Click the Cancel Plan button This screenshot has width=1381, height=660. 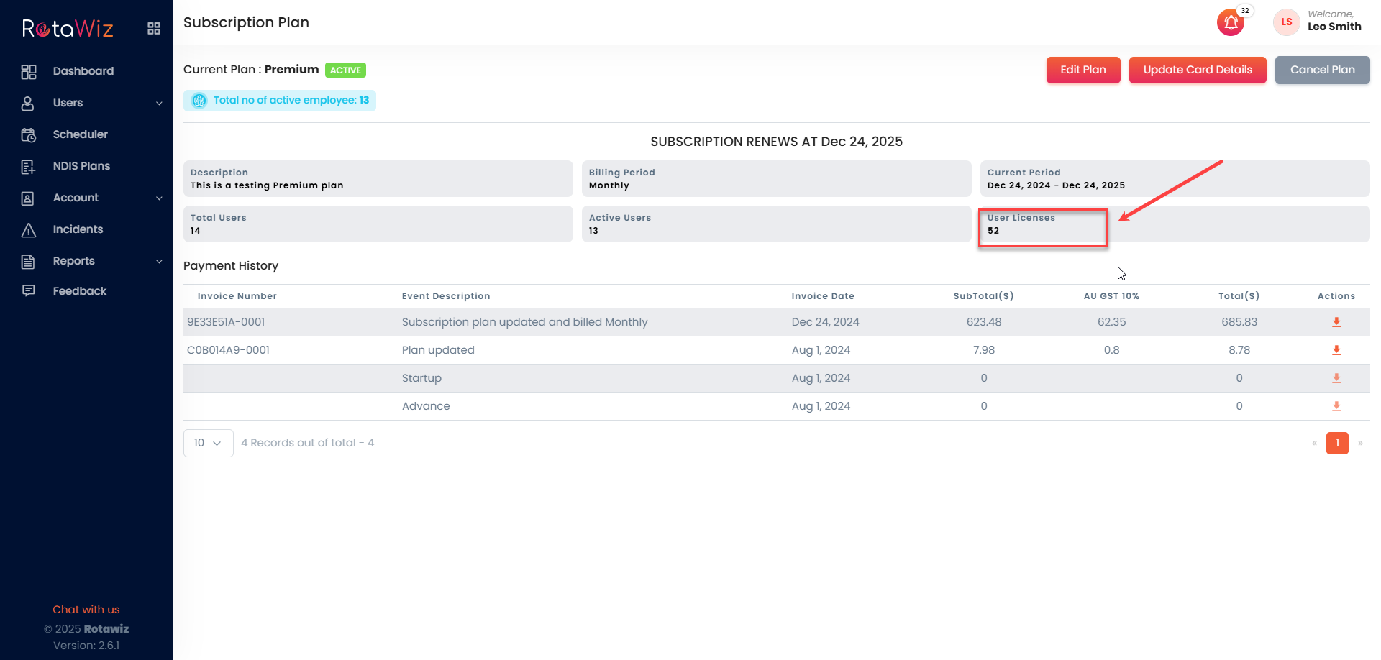(x=1321, y=70)
